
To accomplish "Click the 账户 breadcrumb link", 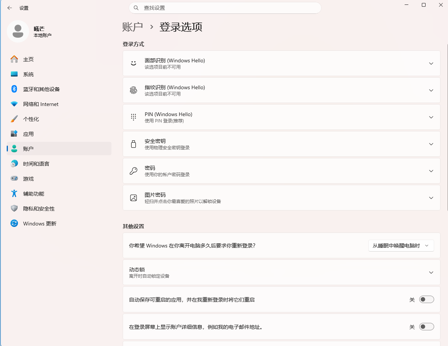I will [133, 27].
